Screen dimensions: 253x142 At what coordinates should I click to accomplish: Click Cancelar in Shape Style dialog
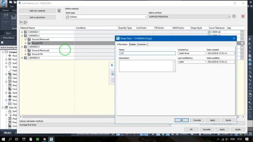pyautogui.click(x=197, y=120)
